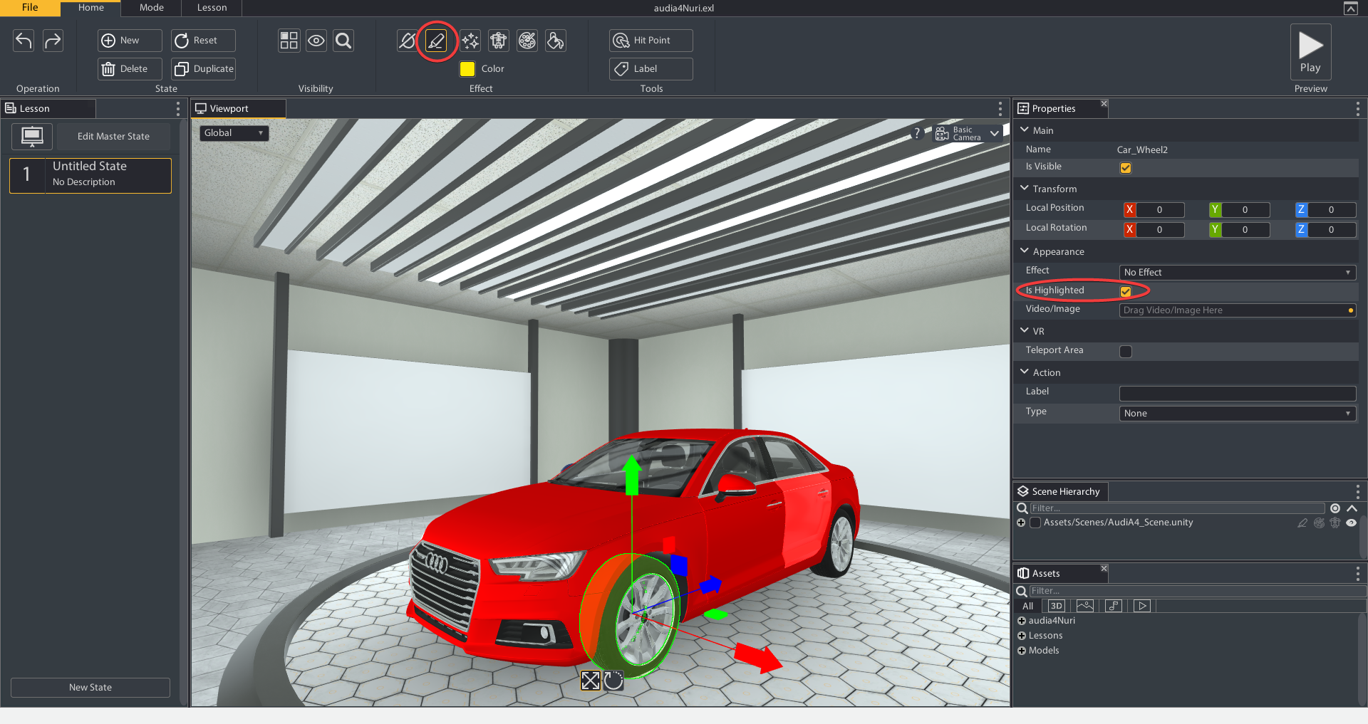Start the Play preview
The height and width of the screenshot is (724, 1368).
pos(1310,52)
